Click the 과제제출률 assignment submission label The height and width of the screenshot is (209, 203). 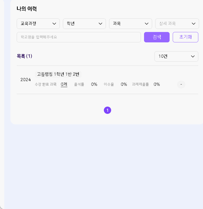coord(140,84)
